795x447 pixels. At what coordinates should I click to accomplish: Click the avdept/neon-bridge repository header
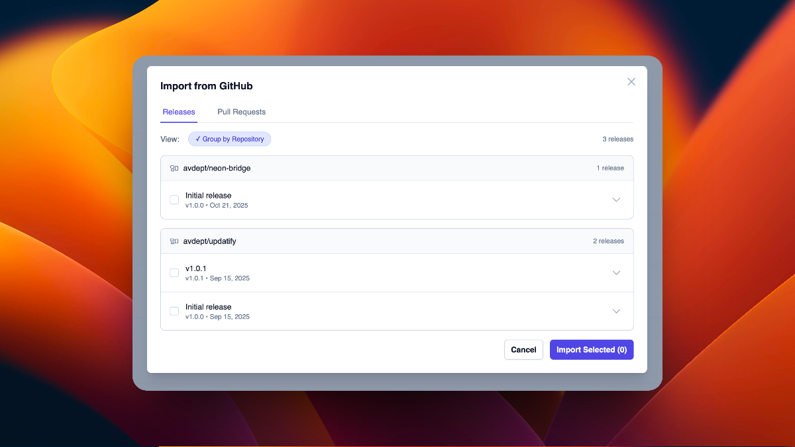[x=217, y=169]
